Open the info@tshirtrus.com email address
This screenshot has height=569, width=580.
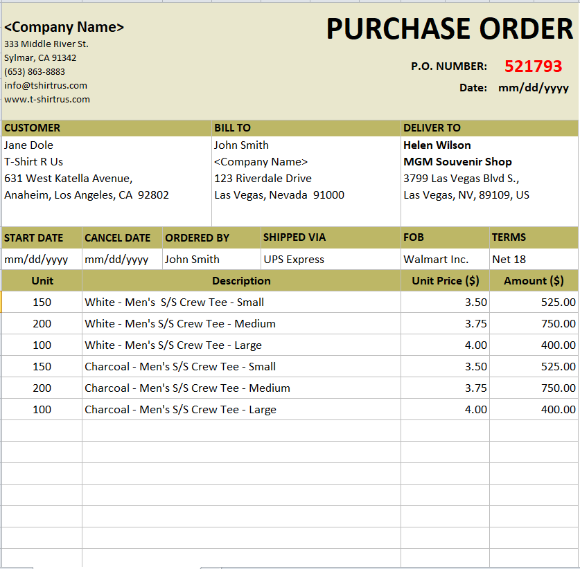click(46, 86)
